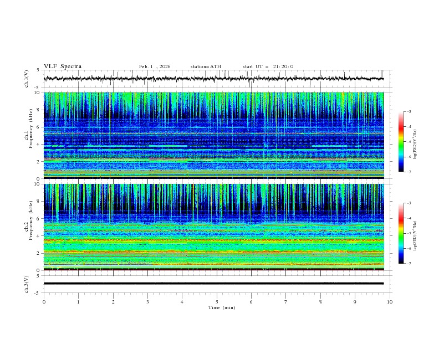Click time axis tick label "8"

point(320,302)
